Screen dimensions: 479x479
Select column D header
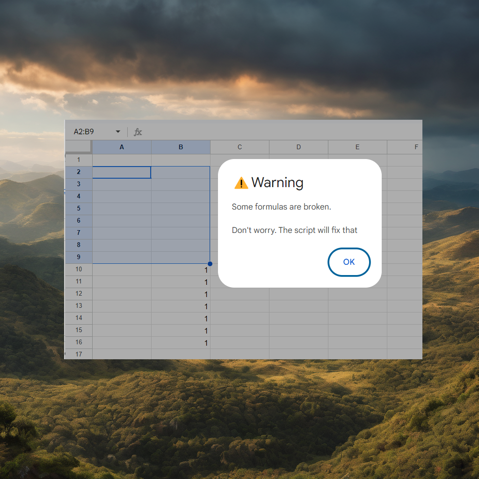(x=298, y=147)
